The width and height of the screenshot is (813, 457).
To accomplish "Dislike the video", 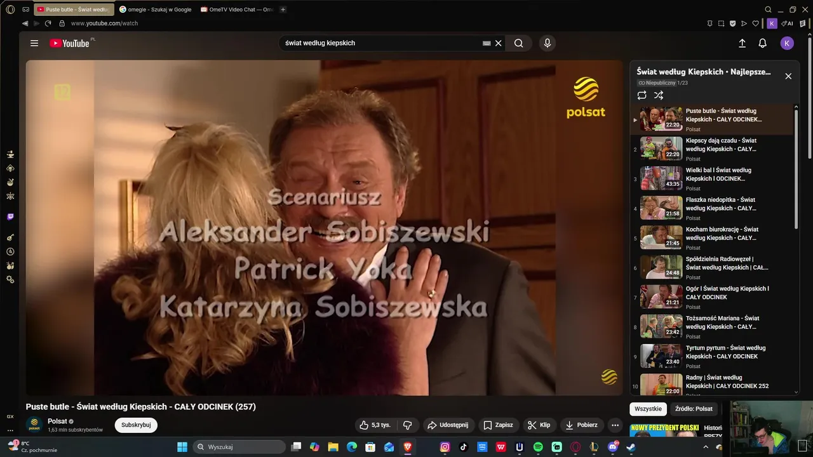I will click(x=408, y=425).
